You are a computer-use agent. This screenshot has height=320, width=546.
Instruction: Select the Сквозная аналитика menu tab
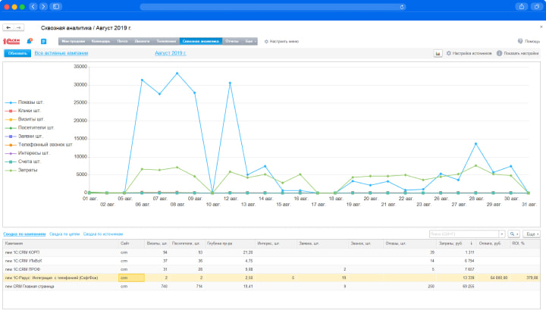point(200,41)
